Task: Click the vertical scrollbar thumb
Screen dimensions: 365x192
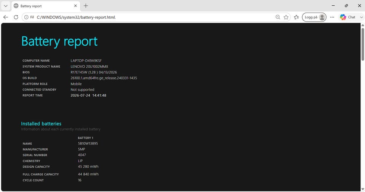Action: pos(363,44)
